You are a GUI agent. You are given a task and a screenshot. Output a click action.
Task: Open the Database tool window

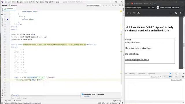pyautogui.click(x=123, y=12)
